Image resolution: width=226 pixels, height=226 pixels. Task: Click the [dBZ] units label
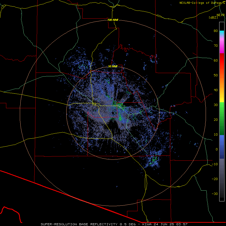[x=213, y=18]
